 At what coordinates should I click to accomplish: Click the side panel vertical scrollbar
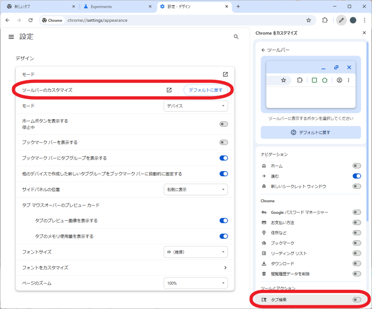tap(367, 133)
